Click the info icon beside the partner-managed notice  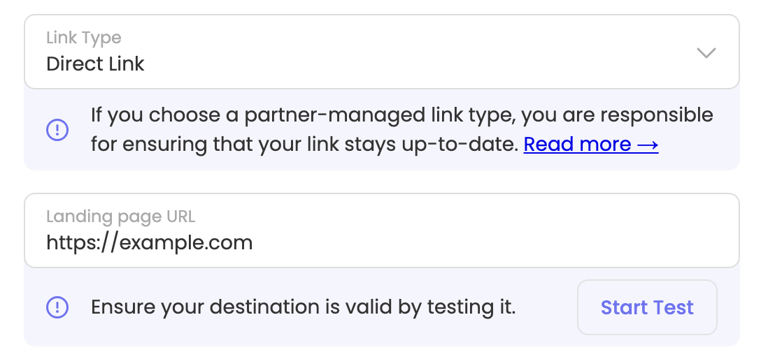pos(57,129)
